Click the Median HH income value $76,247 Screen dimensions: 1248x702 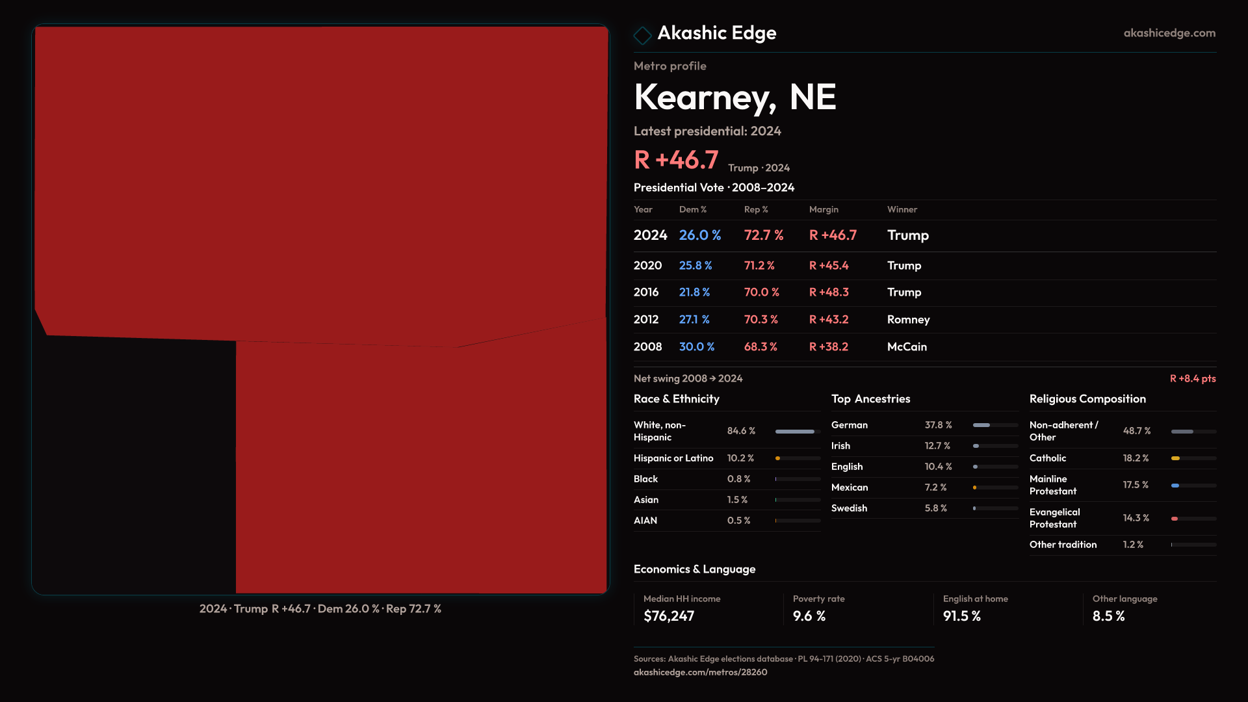(x=669, y=616)
